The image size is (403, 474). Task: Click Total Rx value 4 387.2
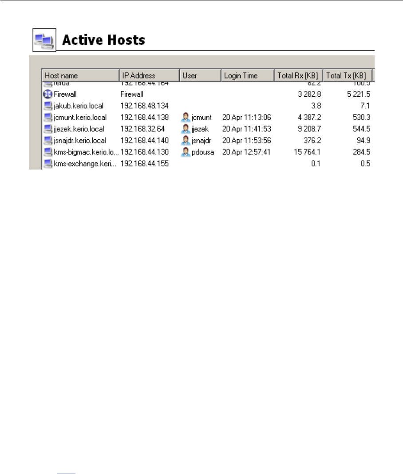[309, 117]
